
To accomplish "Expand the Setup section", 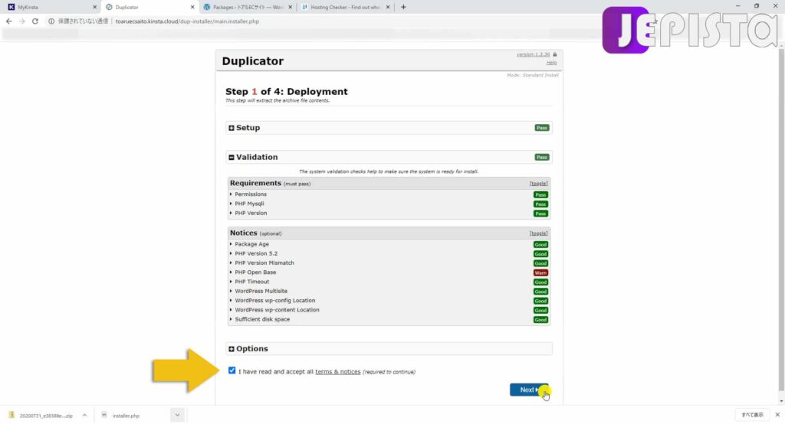I will coord(232,128).
